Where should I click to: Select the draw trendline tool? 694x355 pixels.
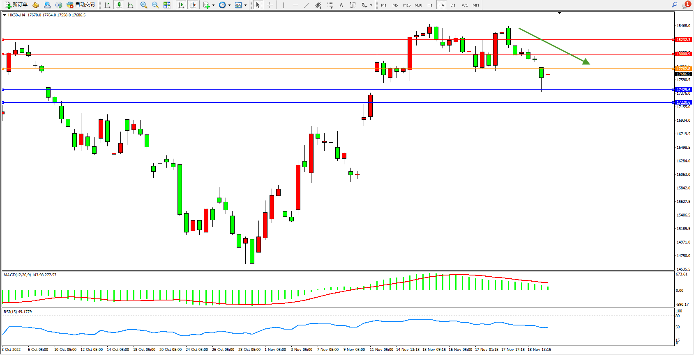coord(307,5)
